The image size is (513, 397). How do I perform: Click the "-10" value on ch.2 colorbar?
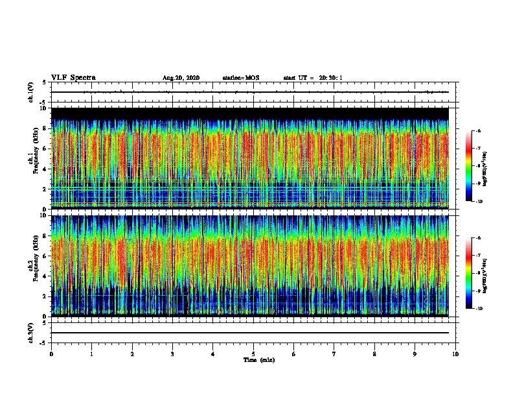pos(479,309)
